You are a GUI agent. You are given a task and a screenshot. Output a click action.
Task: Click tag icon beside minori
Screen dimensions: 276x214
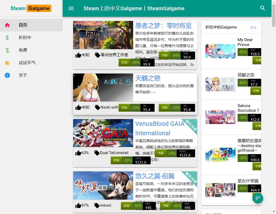click(97, 205)
